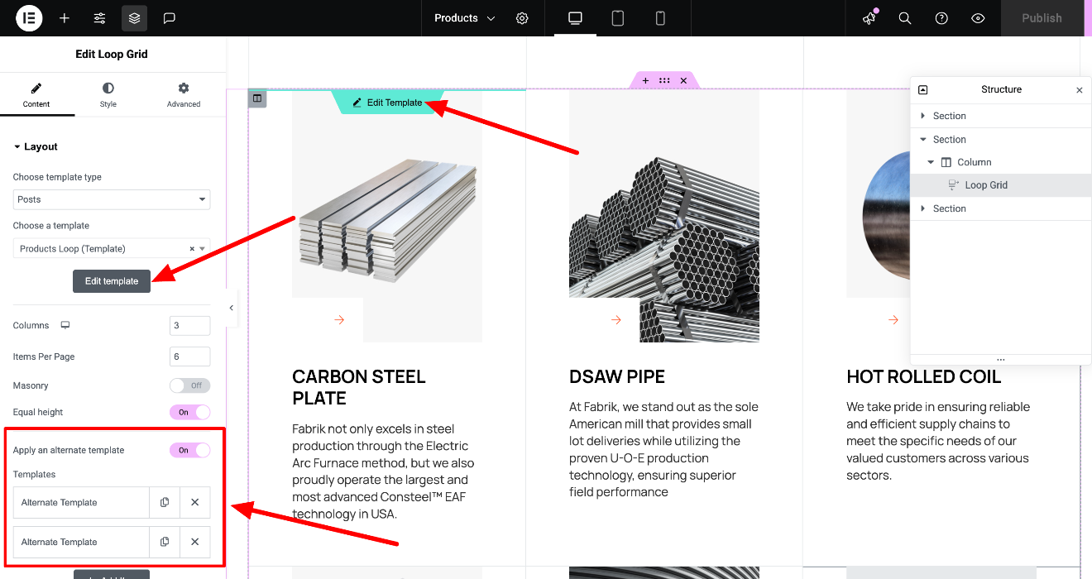Viewport: 1092px width, 579px height.
Task: Click the Publish button
Action: (x=1042, y=18)
